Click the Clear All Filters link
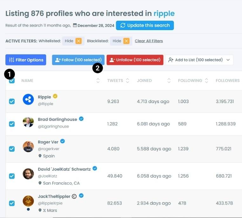 click(149, 41)
